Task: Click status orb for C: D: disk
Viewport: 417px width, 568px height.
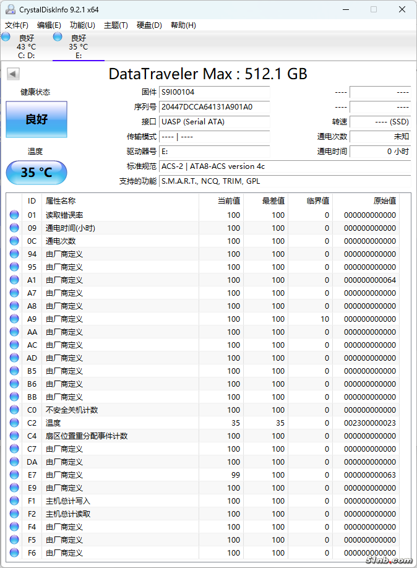Action: 6,37
